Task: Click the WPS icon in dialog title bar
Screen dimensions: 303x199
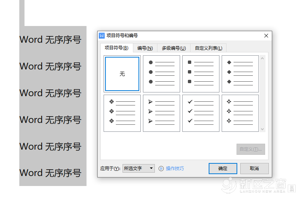Action: click(102, 36)
